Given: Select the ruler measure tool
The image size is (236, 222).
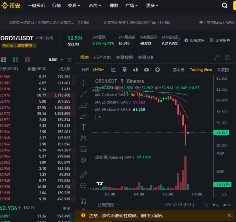Looking at the screenshot, I should pyautogui.click(x=83, y=175).
